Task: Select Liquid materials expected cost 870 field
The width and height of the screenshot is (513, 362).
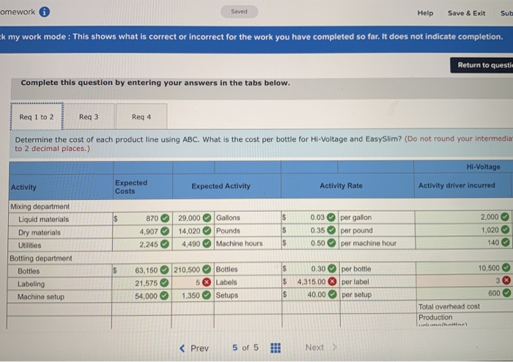Action: 142,218
